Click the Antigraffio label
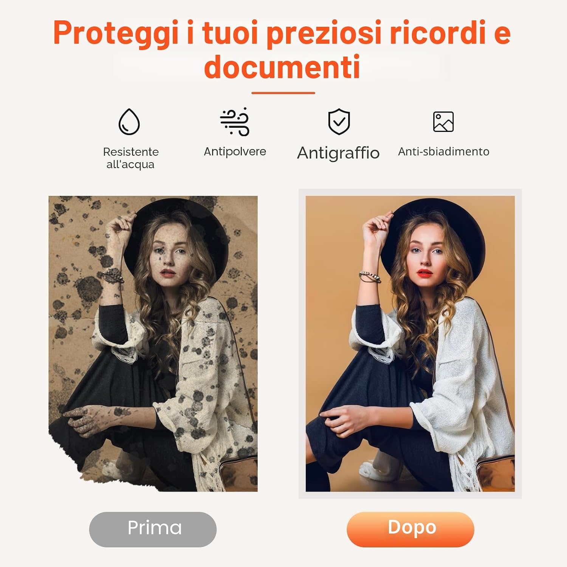This screenshot has width=567, height=567. pyautogui.click(x=338, y=153)
